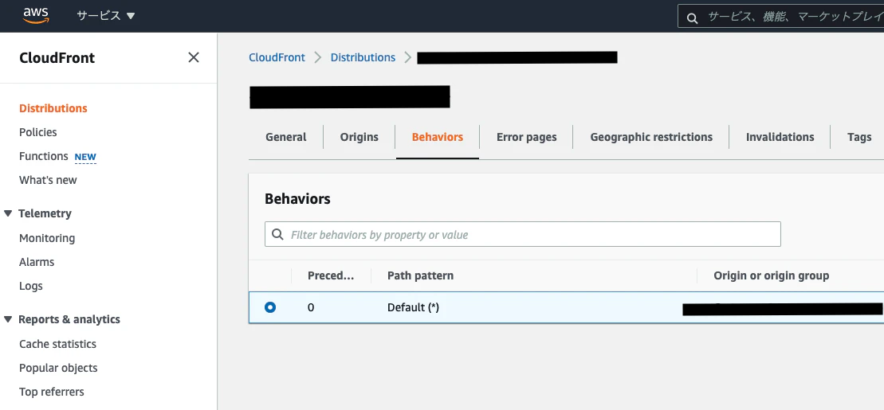Open Monitoring in the sidebar
The image size is (884, 410).
click(x=47, y=238)
